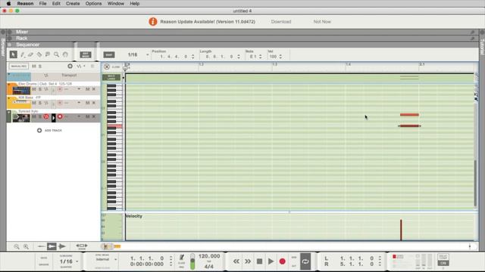Select the Hand tool
Screen dimensions: 485x272
click(x=65, y=54)
